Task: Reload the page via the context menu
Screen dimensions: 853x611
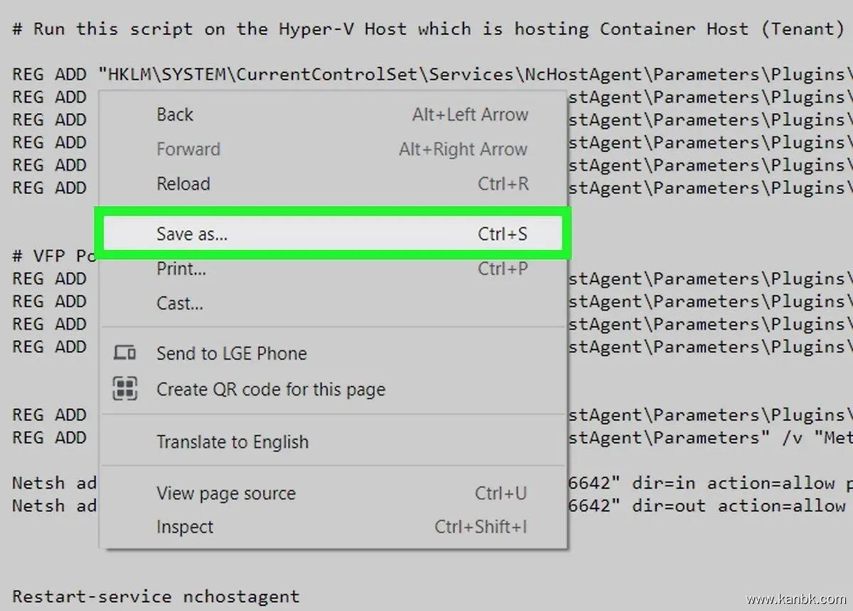Action: (x=183, y=184)
